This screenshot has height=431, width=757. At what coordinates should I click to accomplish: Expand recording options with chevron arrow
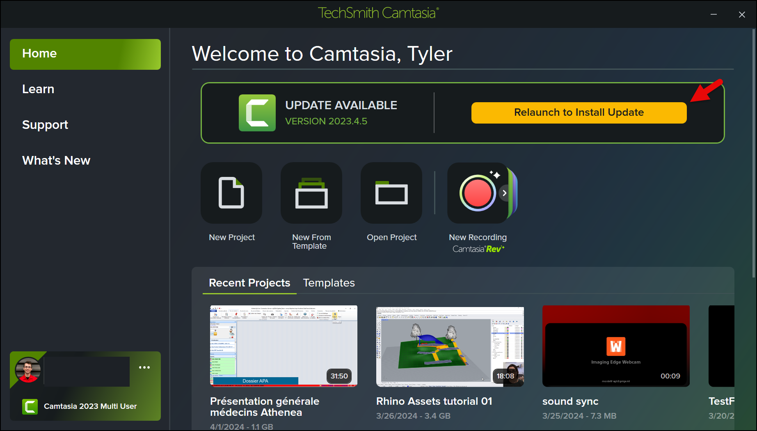[504, 193]
